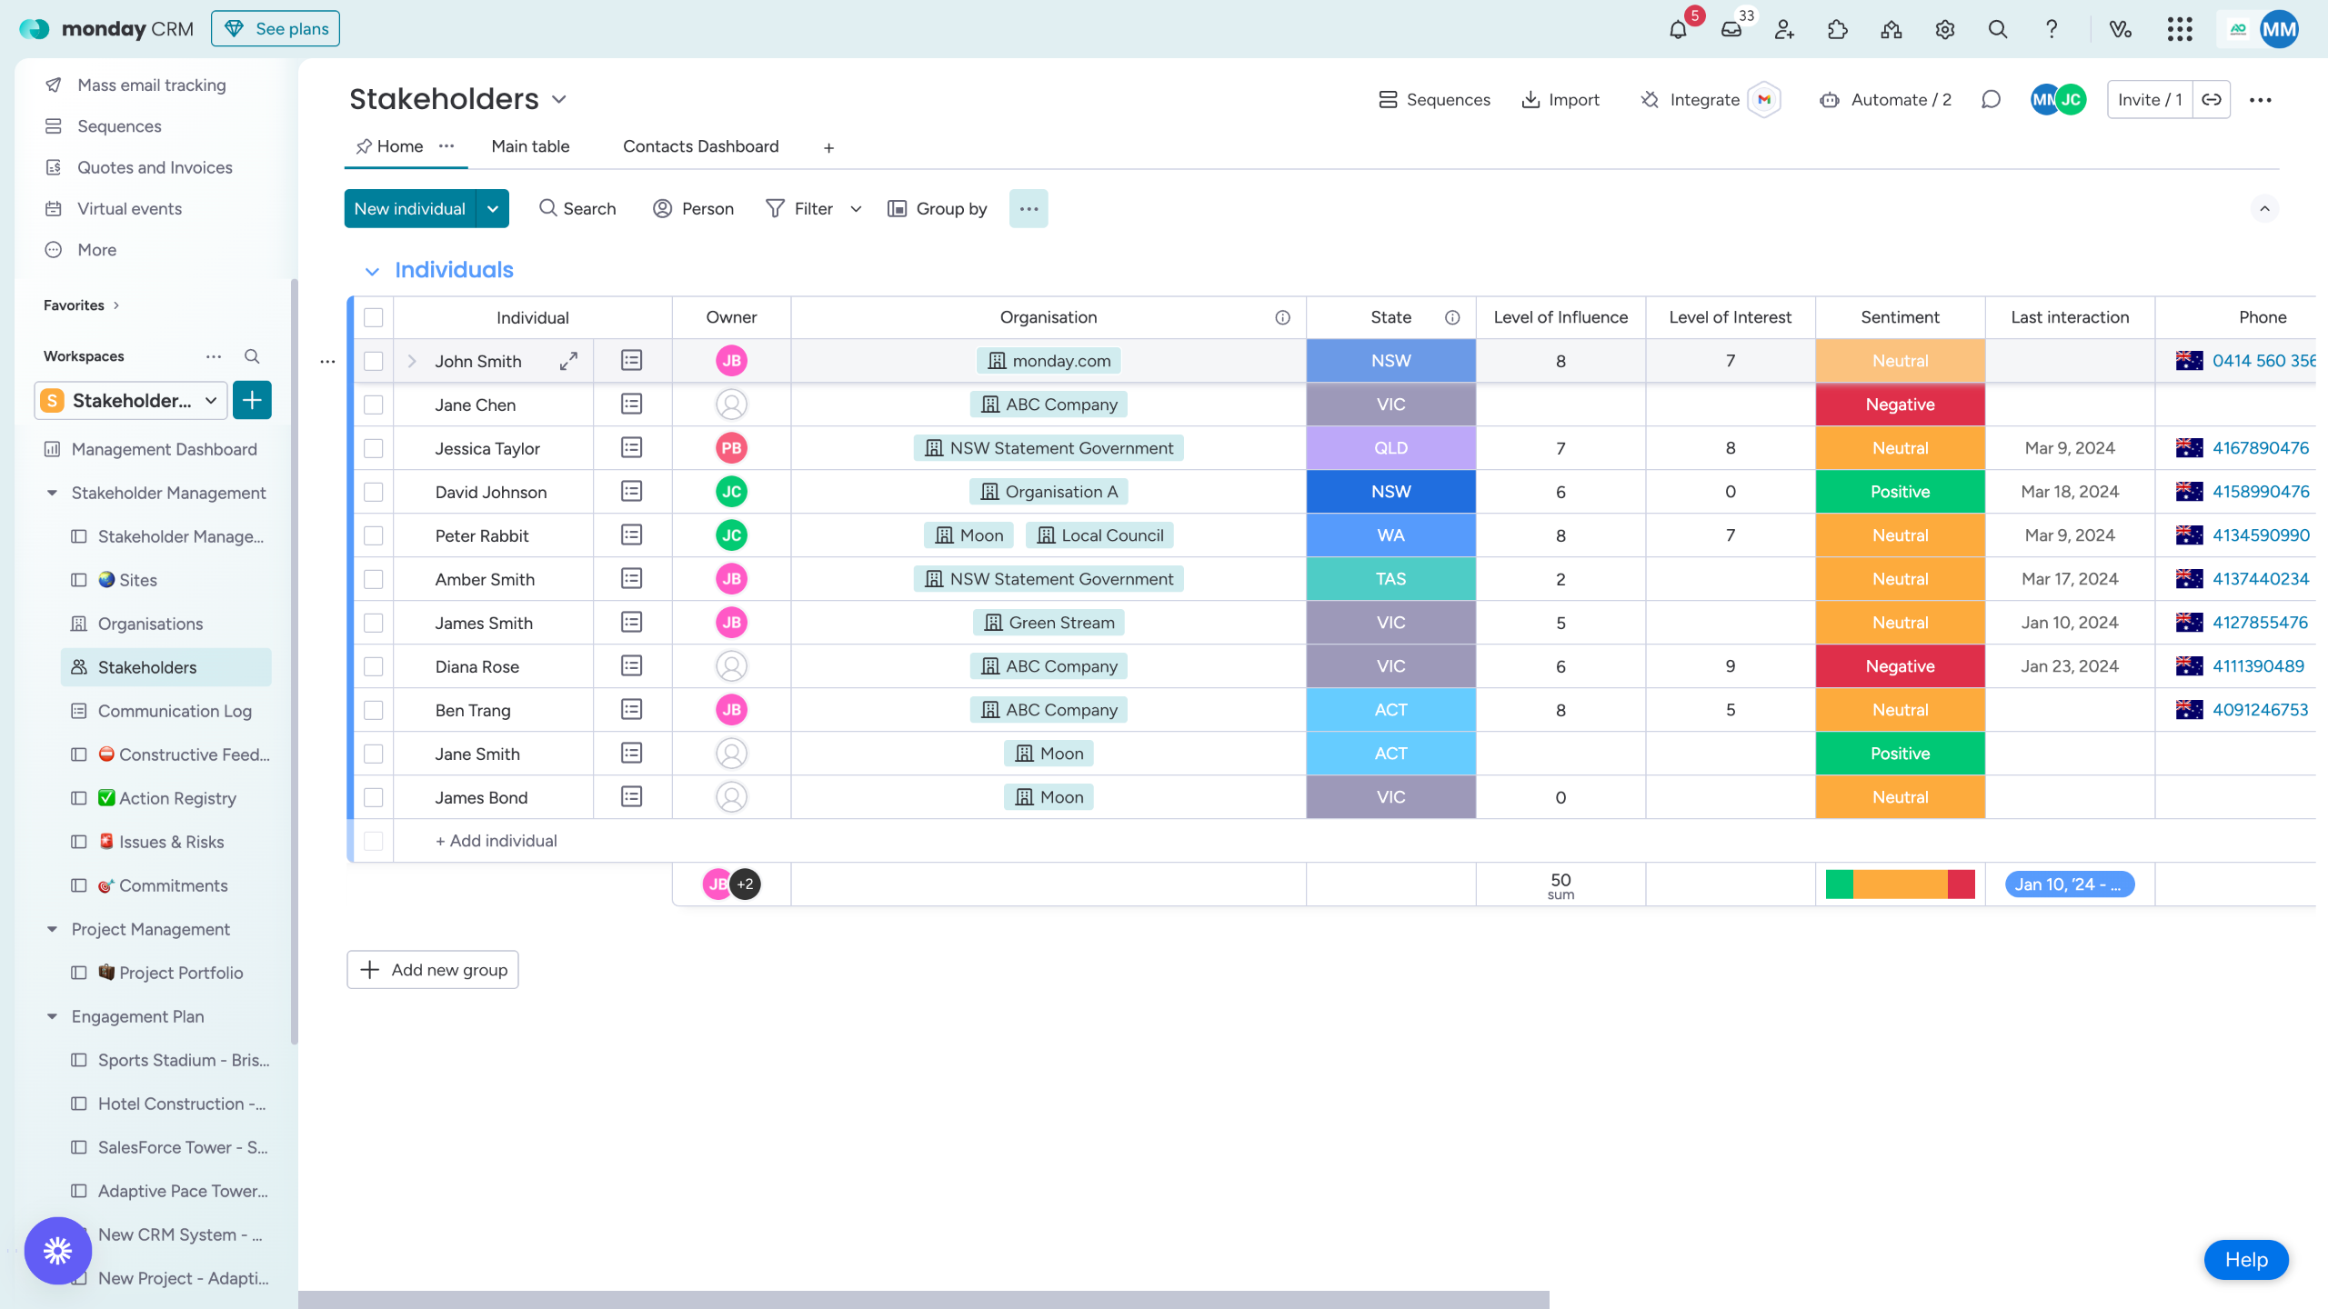This screenshot has height=1309, width=2328.
Task: Collapse the Individuals group chevron
Action: (372, 271)
